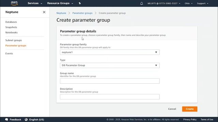
Task: Select the English (US) language option
Action: 36,120
